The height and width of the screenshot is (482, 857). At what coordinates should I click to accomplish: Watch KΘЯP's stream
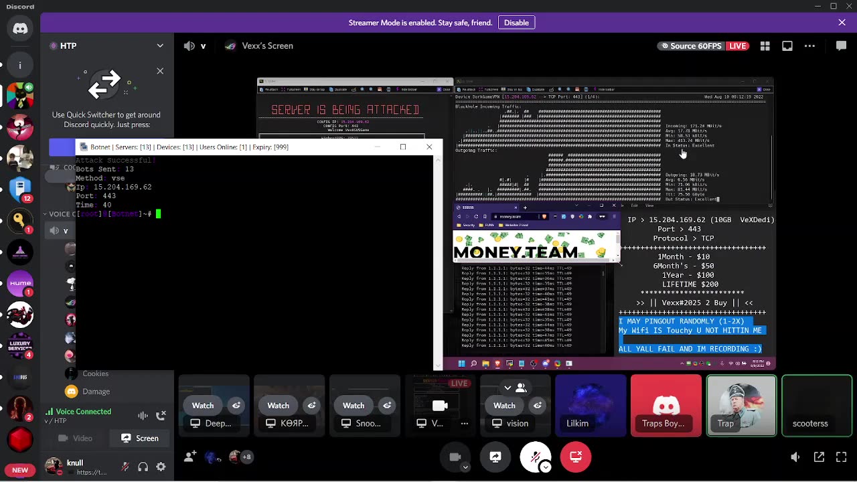pyautogui.click(x=279, y=406)
